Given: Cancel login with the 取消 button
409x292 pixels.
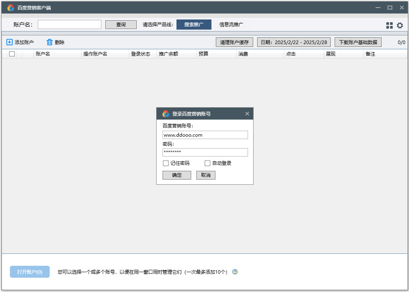Looking at the screenshot, I should point(205,175).
